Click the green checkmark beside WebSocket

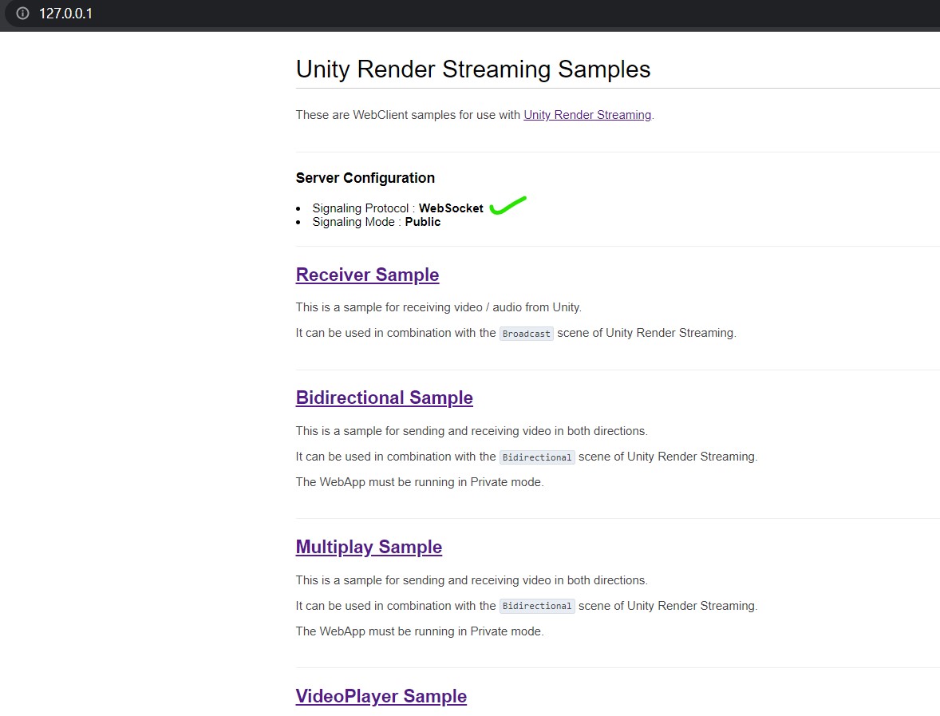pos(509,204)
